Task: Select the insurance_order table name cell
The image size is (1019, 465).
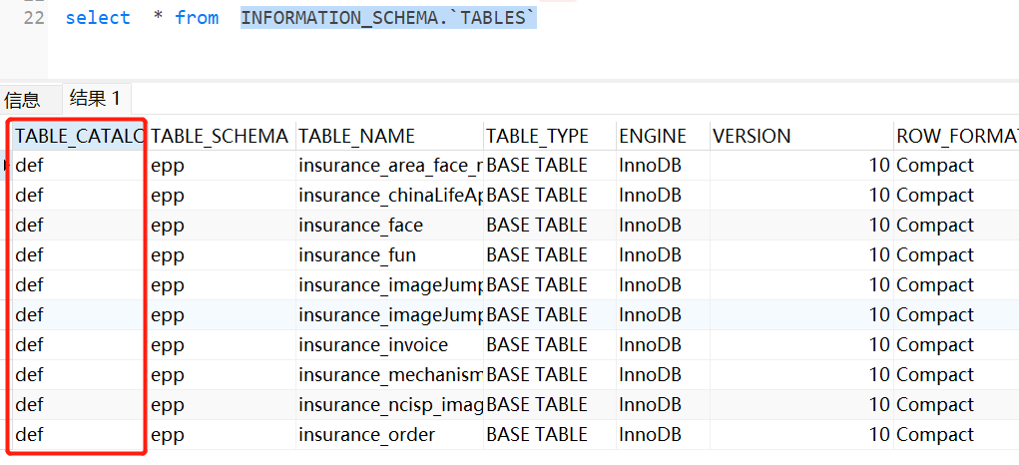Action: [x=366, y=435]
